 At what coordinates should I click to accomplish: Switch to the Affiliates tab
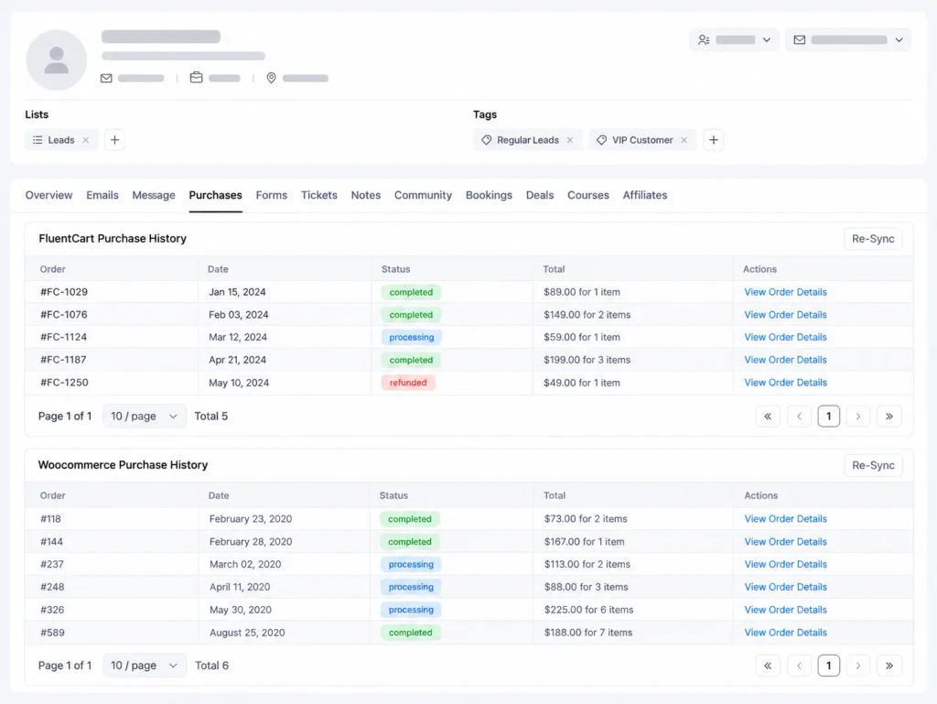[645, 195]
